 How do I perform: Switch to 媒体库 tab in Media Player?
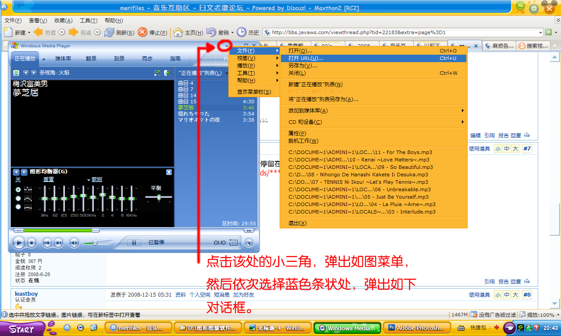(x=63, y=59)
